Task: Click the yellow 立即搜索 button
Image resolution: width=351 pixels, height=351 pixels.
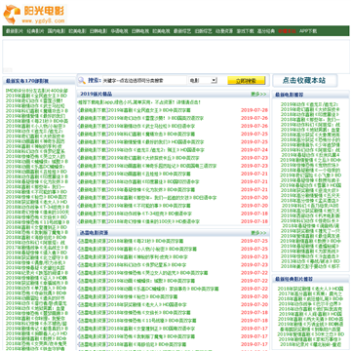Action: coord(247,81)
